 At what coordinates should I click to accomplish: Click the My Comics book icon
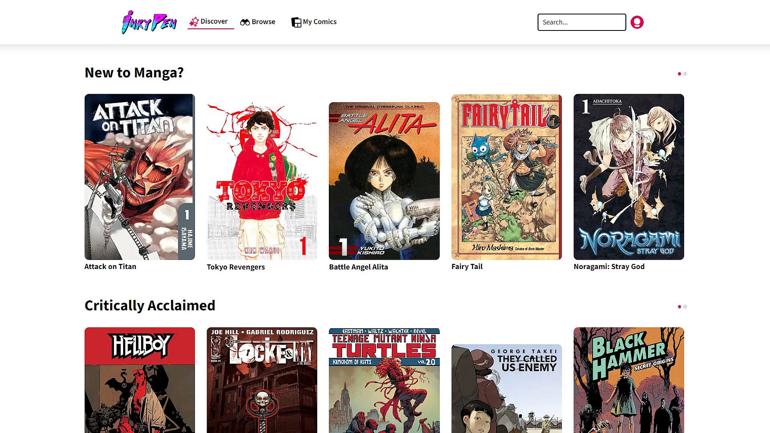click(296, 22)
